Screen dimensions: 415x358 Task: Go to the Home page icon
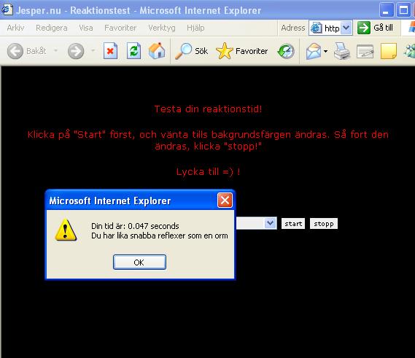tap(157, 50)
